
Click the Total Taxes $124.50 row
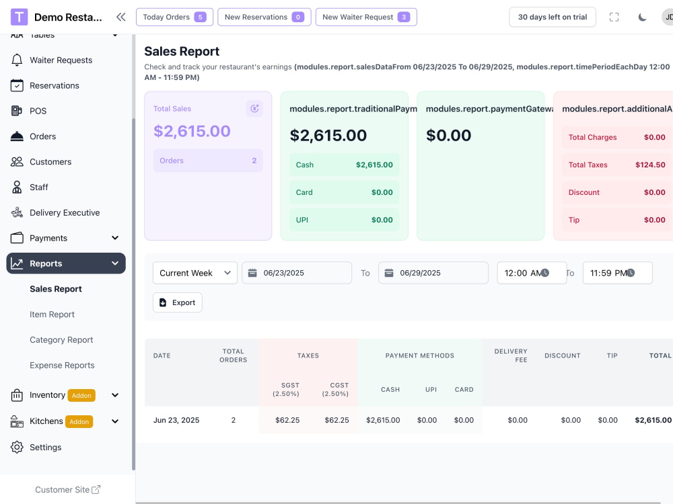(x=616, y=165)
